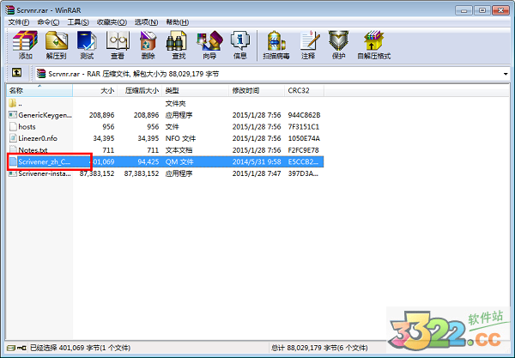Viewport: 515px width, 358px height.
Task: Click the GenericKeygen file icon
Action: pyautogui.click(x=13, y=115)
